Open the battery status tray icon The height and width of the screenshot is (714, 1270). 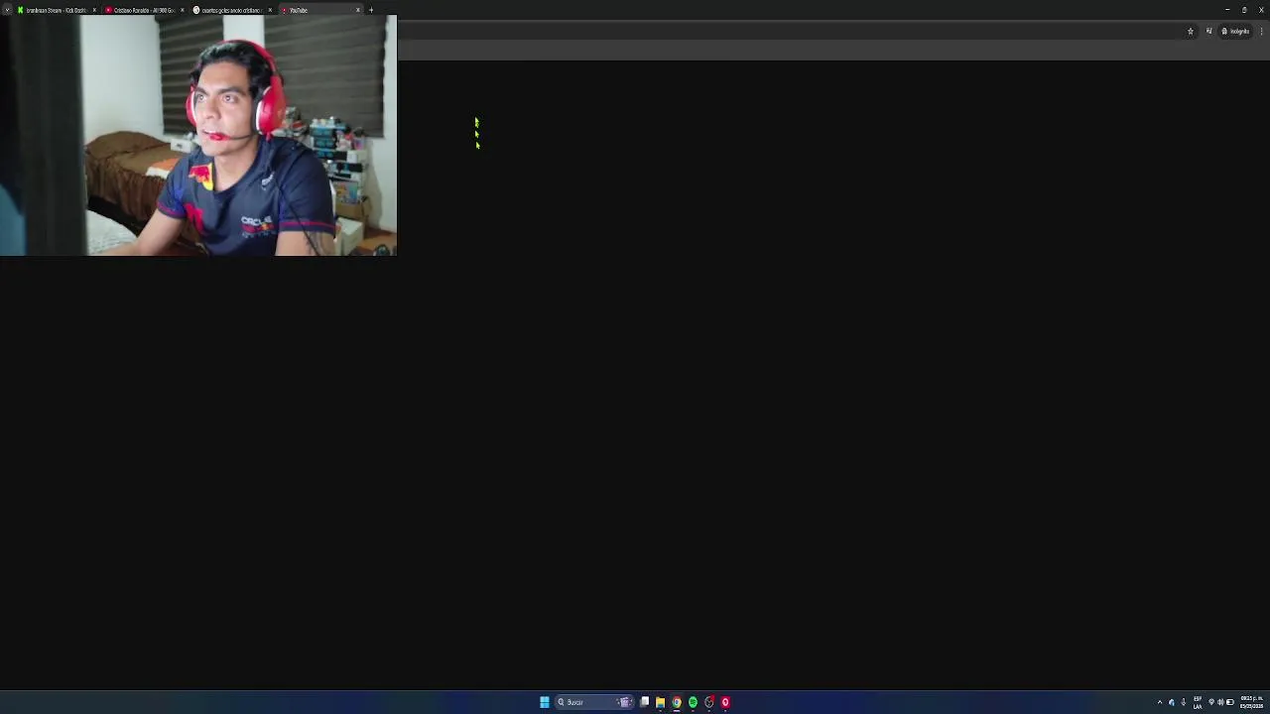(1230, 702)
